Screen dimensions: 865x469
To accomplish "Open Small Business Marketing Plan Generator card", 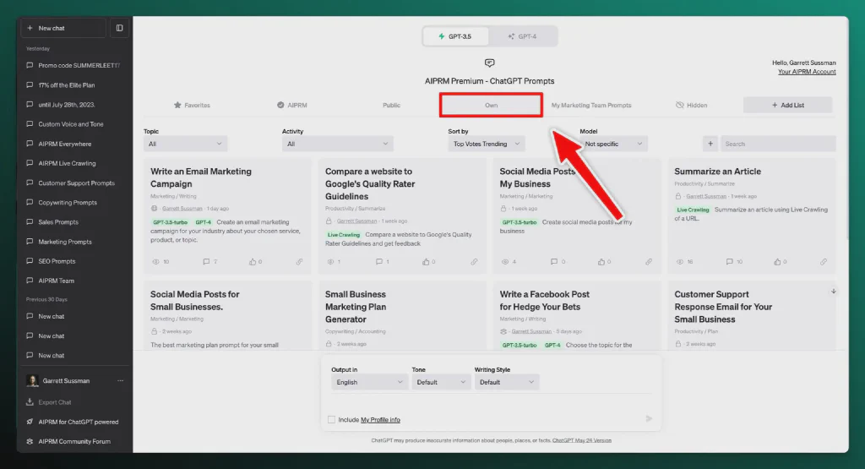I will pyautogui.click(x=402, y=316).
